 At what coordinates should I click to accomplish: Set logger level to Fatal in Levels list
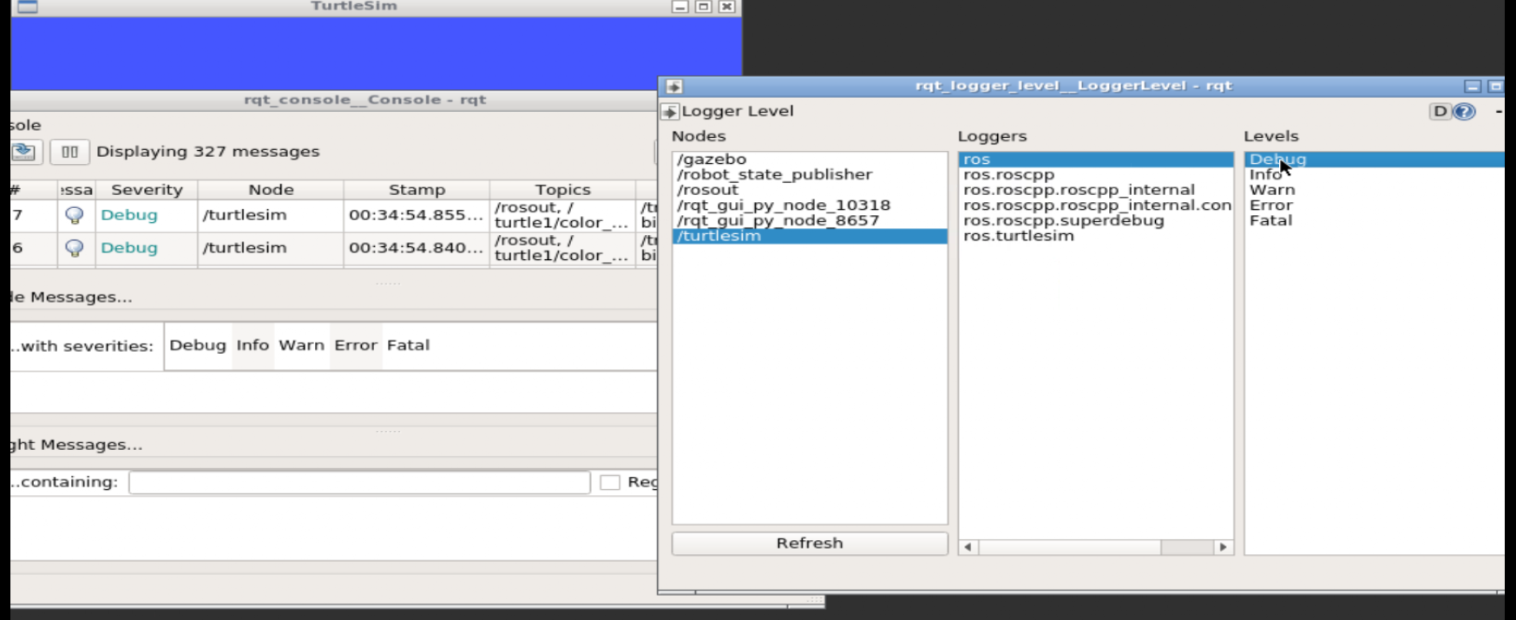click(1375, 220)
